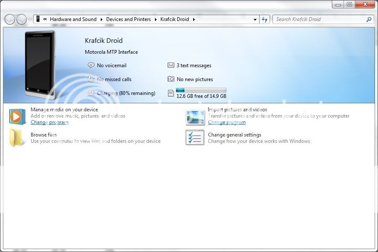Open the recent pages dropdown arrow
The width and height of the screenshot is (378, 252).
[30, 20]
